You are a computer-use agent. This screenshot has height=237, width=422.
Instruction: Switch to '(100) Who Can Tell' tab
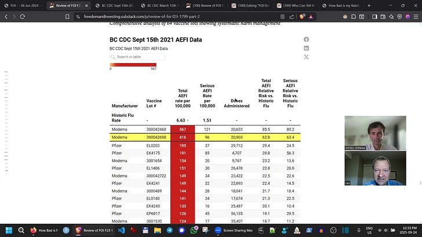pyautogui.click(x=297, y=5)
